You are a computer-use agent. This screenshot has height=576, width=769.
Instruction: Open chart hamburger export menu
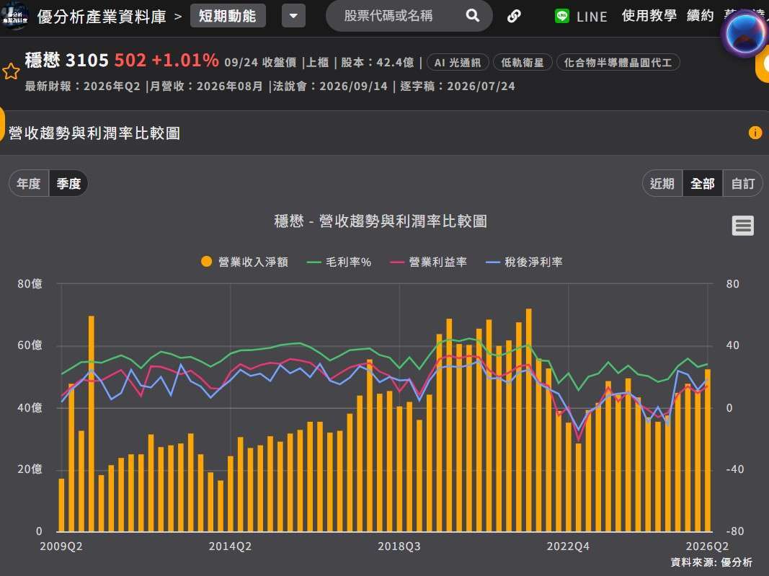[x=742, y=226]
